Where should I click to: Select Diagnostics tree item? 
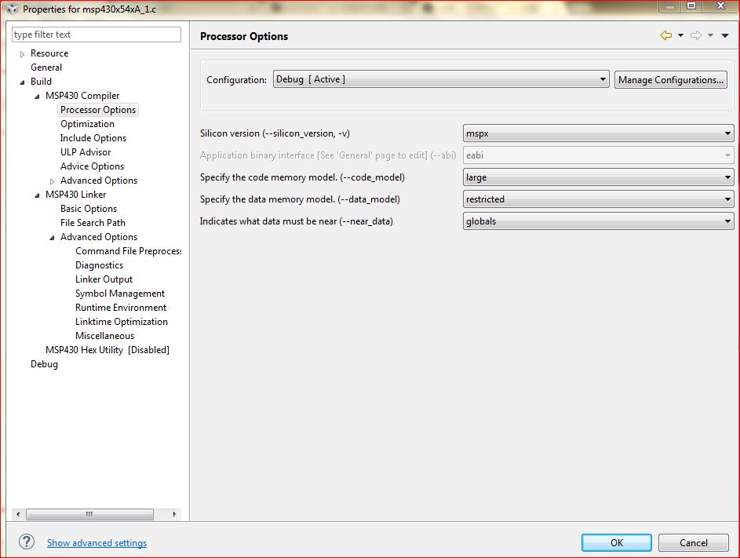[x=99, y=265]
